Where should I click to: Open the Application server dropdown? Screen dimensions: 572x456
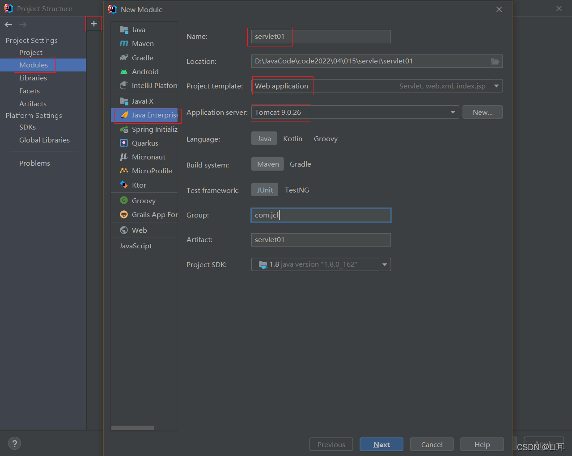click(x=453, y=112)
